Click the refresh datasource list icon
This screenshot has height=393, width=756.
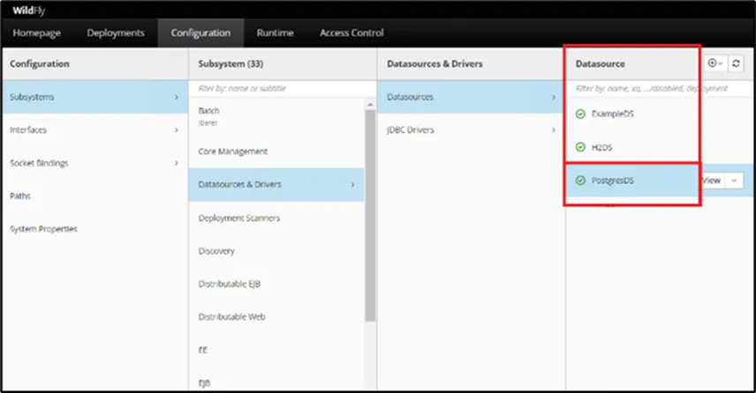(x=736, y=63)
